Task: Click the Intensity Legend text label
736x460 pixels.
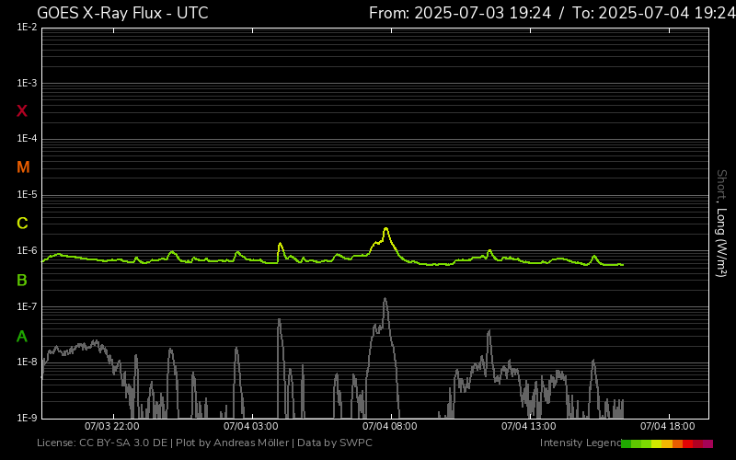Action: 579,443
